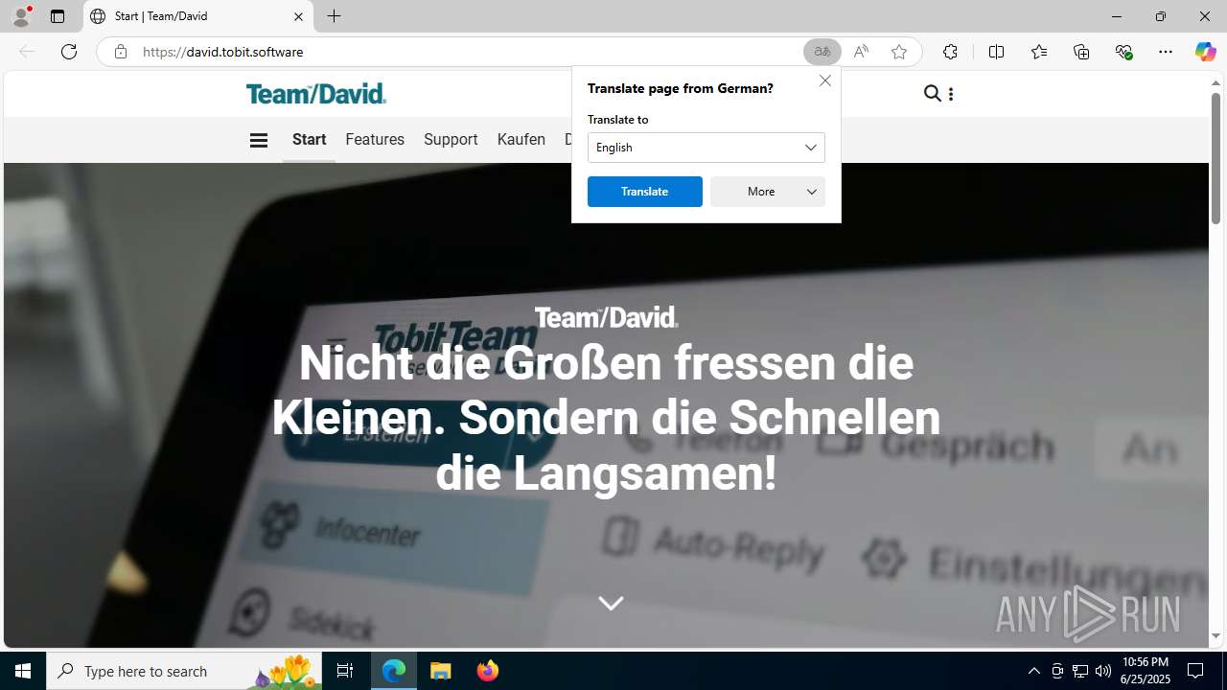Go to the Features navigation tab
Viewport: 1227px width, 690px height.
375,140
